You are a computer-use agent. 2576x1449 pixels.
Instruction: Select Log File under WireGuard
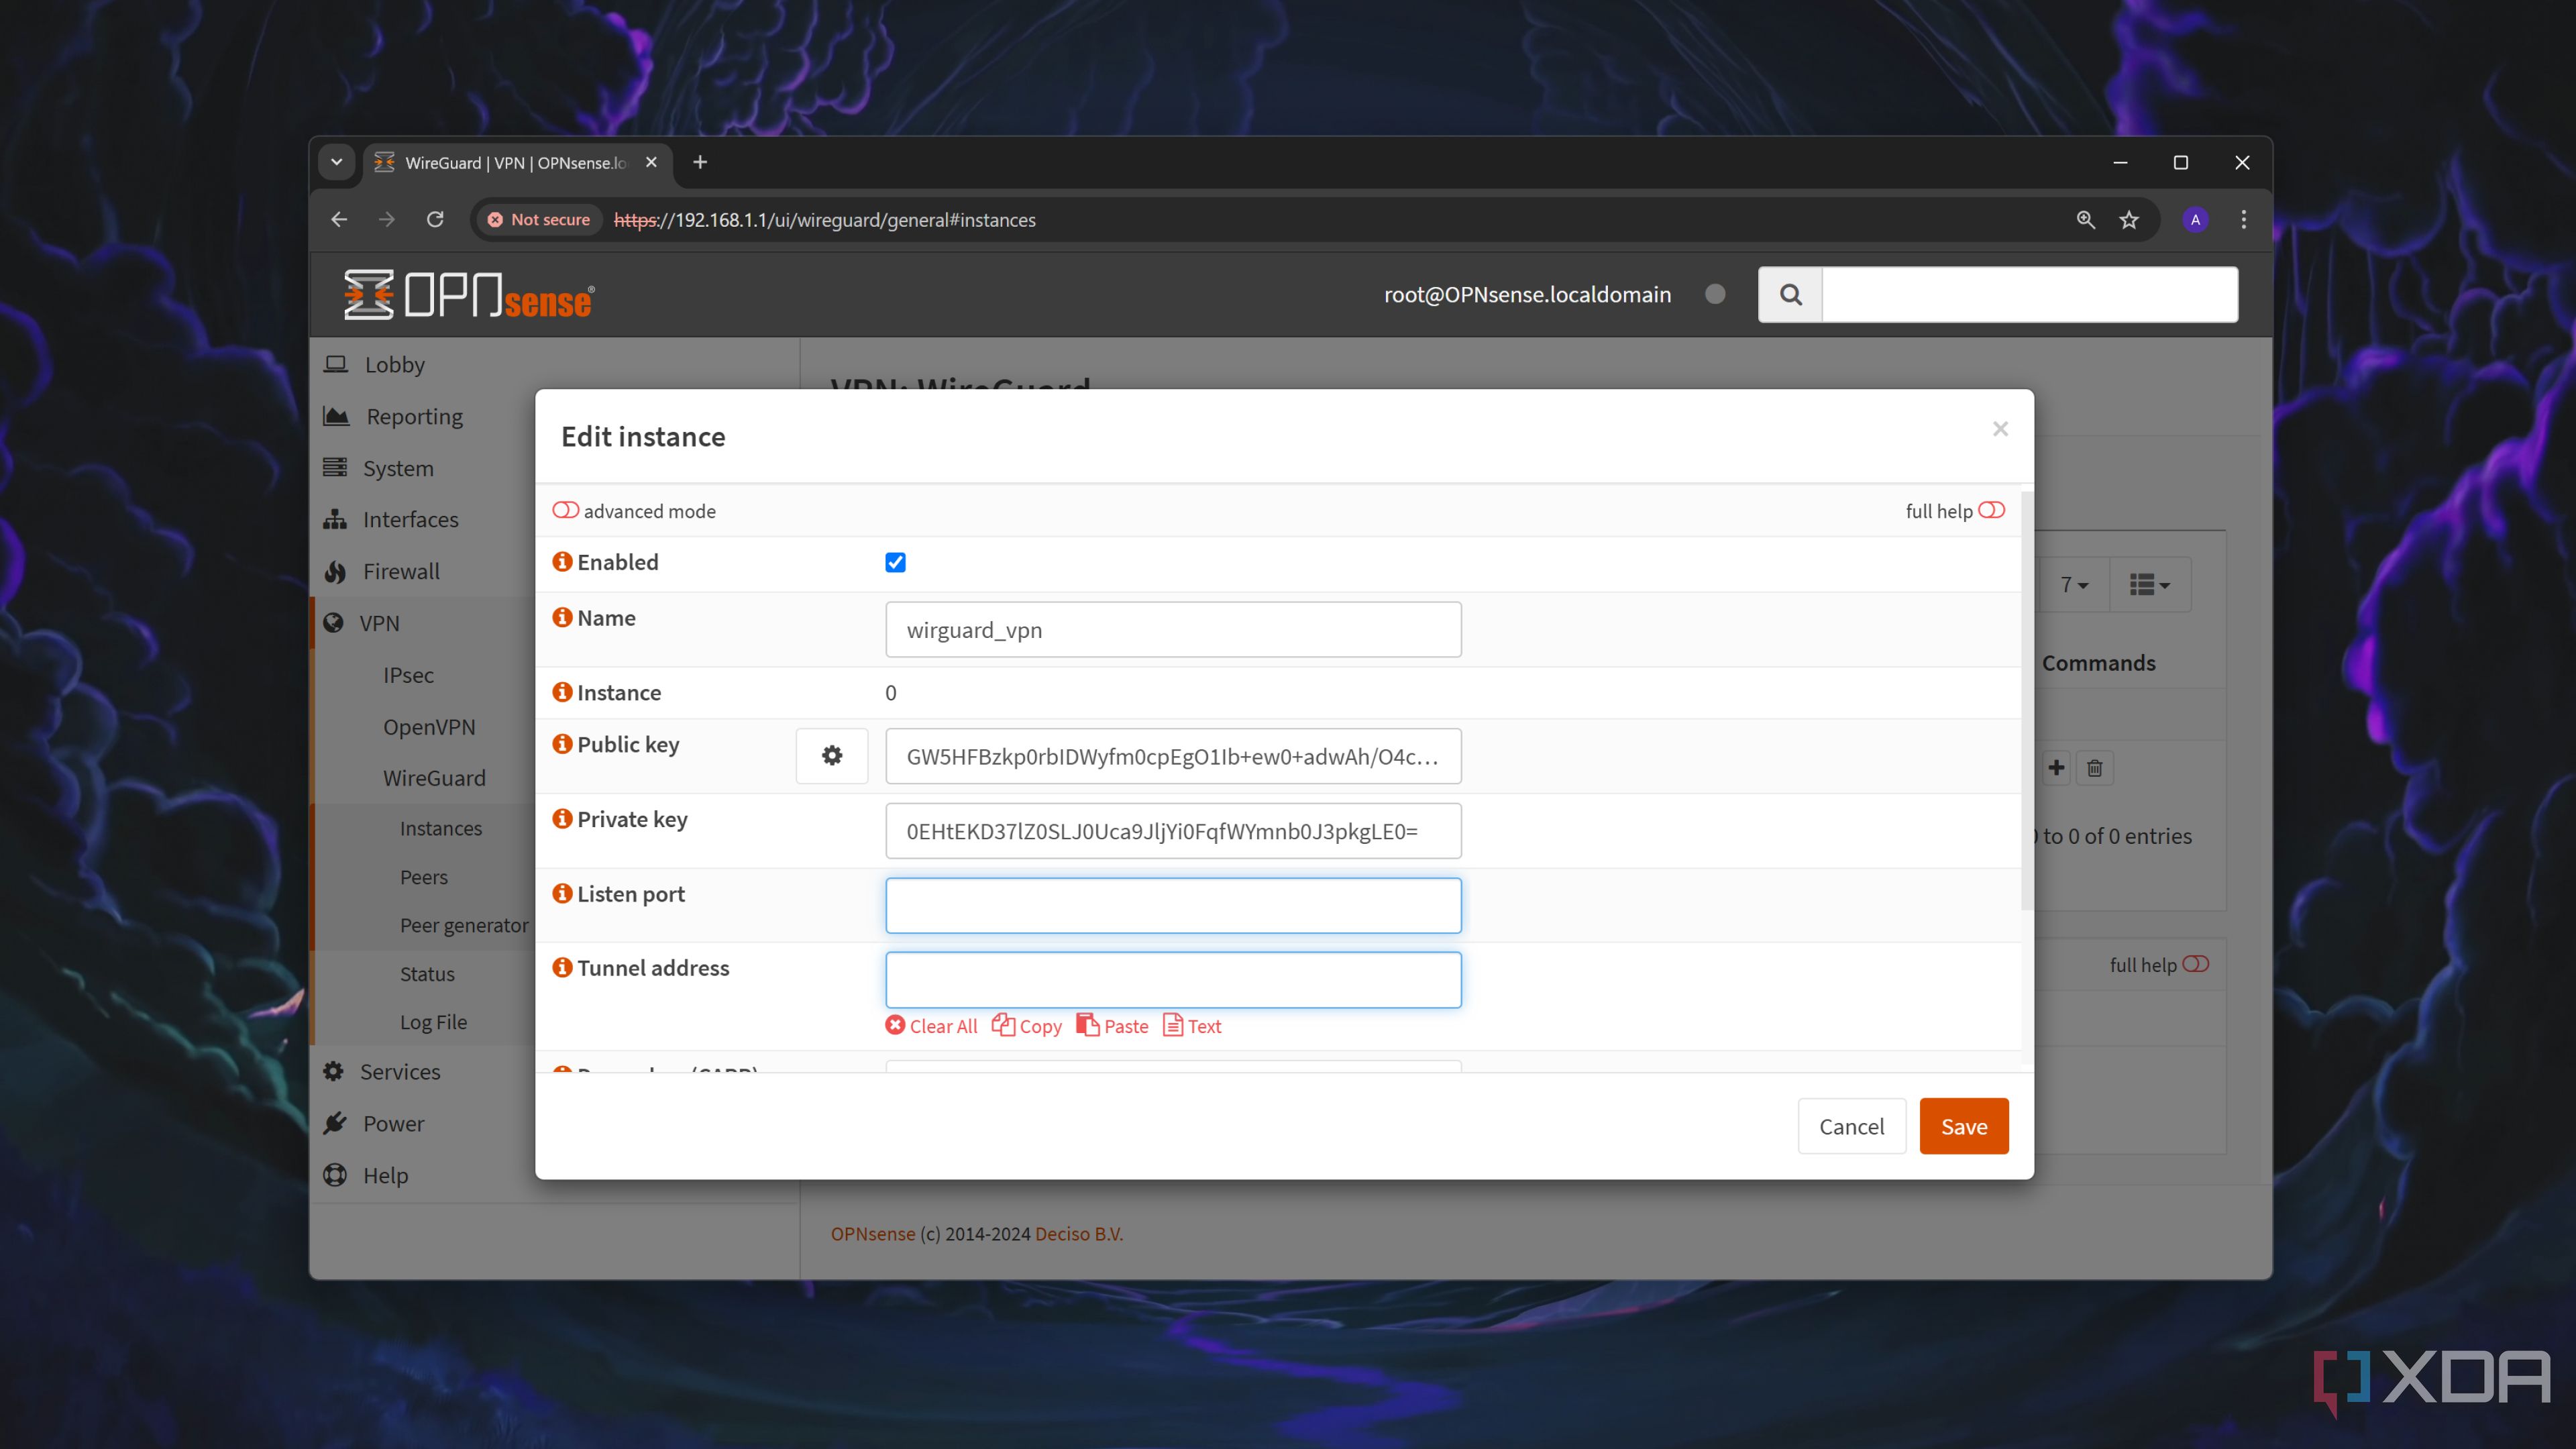[x=433, y=1022]
